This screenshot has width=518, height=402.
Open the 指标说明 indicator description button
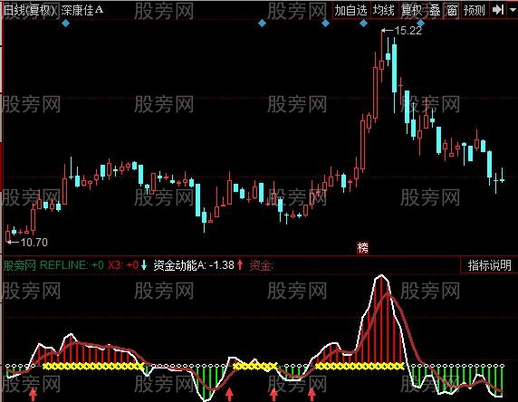click(489, 265)
